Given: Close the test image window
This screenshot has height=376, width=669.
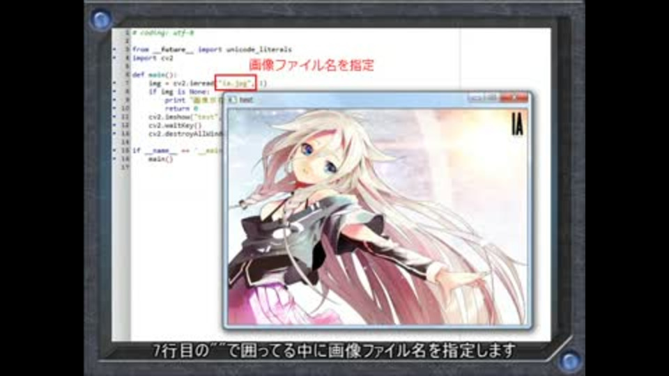Looking at the screenshot, I should (x=514, y=97).
